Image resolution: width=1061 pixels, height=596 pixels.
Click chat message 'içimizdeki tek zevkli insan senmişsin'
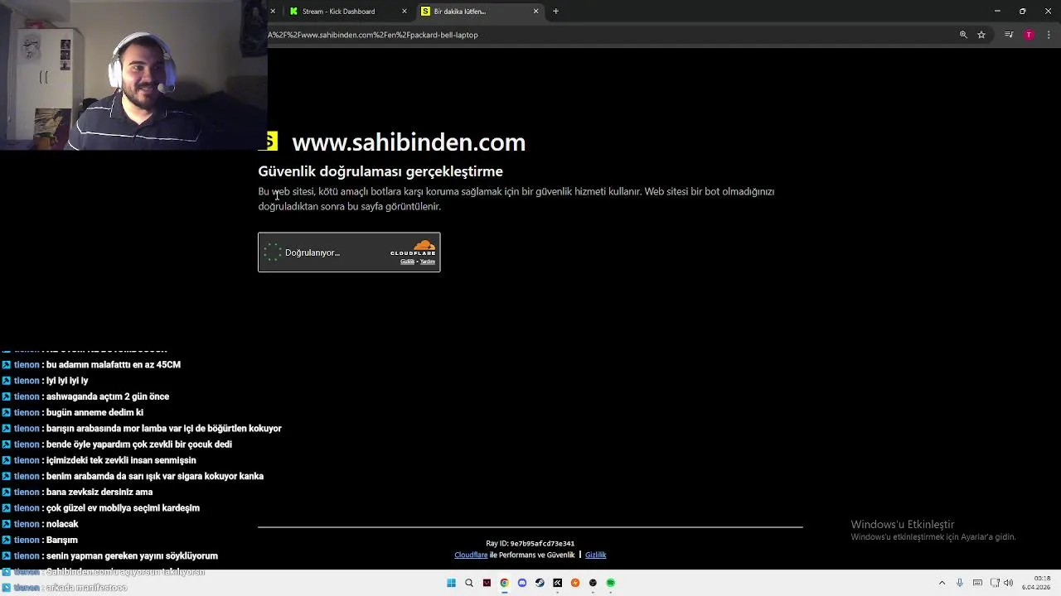click(121, 460)
